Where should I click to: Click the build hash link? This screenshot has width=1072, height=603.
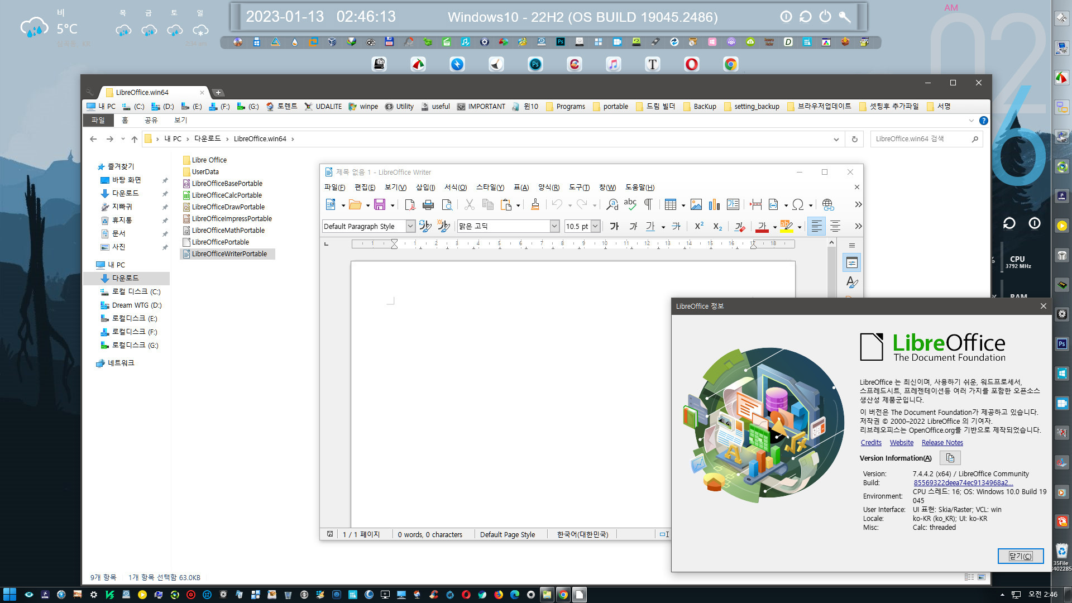pos(963,483)
